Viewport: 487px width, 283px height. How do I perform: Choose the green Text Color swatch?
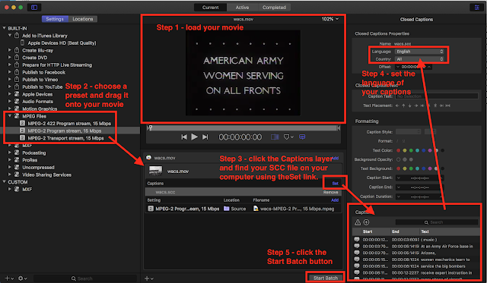[411, 150]
